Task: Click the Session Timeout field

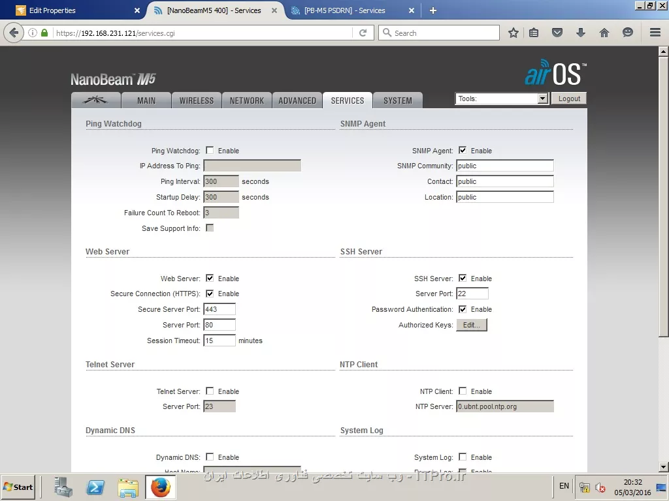Action: (x=220, y=341)
